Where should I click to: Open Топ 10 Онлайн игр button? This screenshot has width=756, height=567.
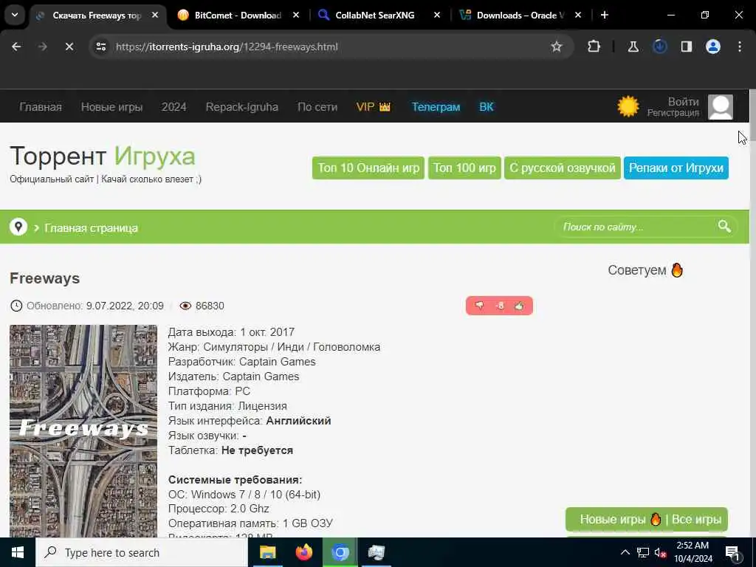368,168
